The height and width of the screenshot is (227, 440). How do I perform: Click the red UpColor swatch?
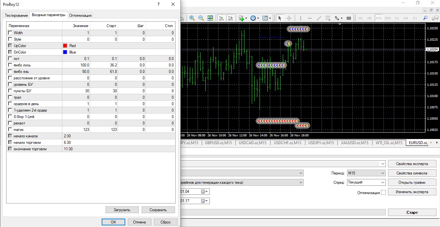click(x=65, y=46)
